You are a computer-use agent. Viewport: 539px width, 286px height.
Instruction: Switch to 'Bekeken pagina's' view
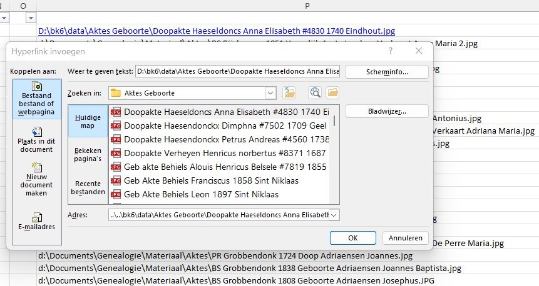(88, 154)
